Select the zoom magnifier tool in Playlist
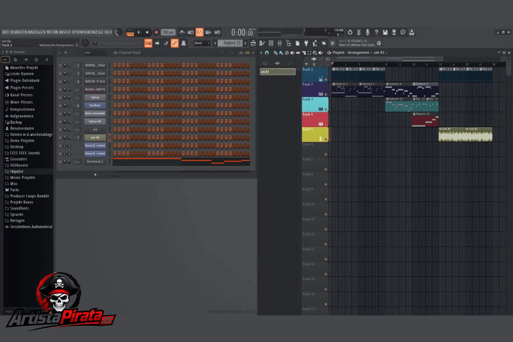The height and width of the screenshot is (342, 513). point(315,53)
